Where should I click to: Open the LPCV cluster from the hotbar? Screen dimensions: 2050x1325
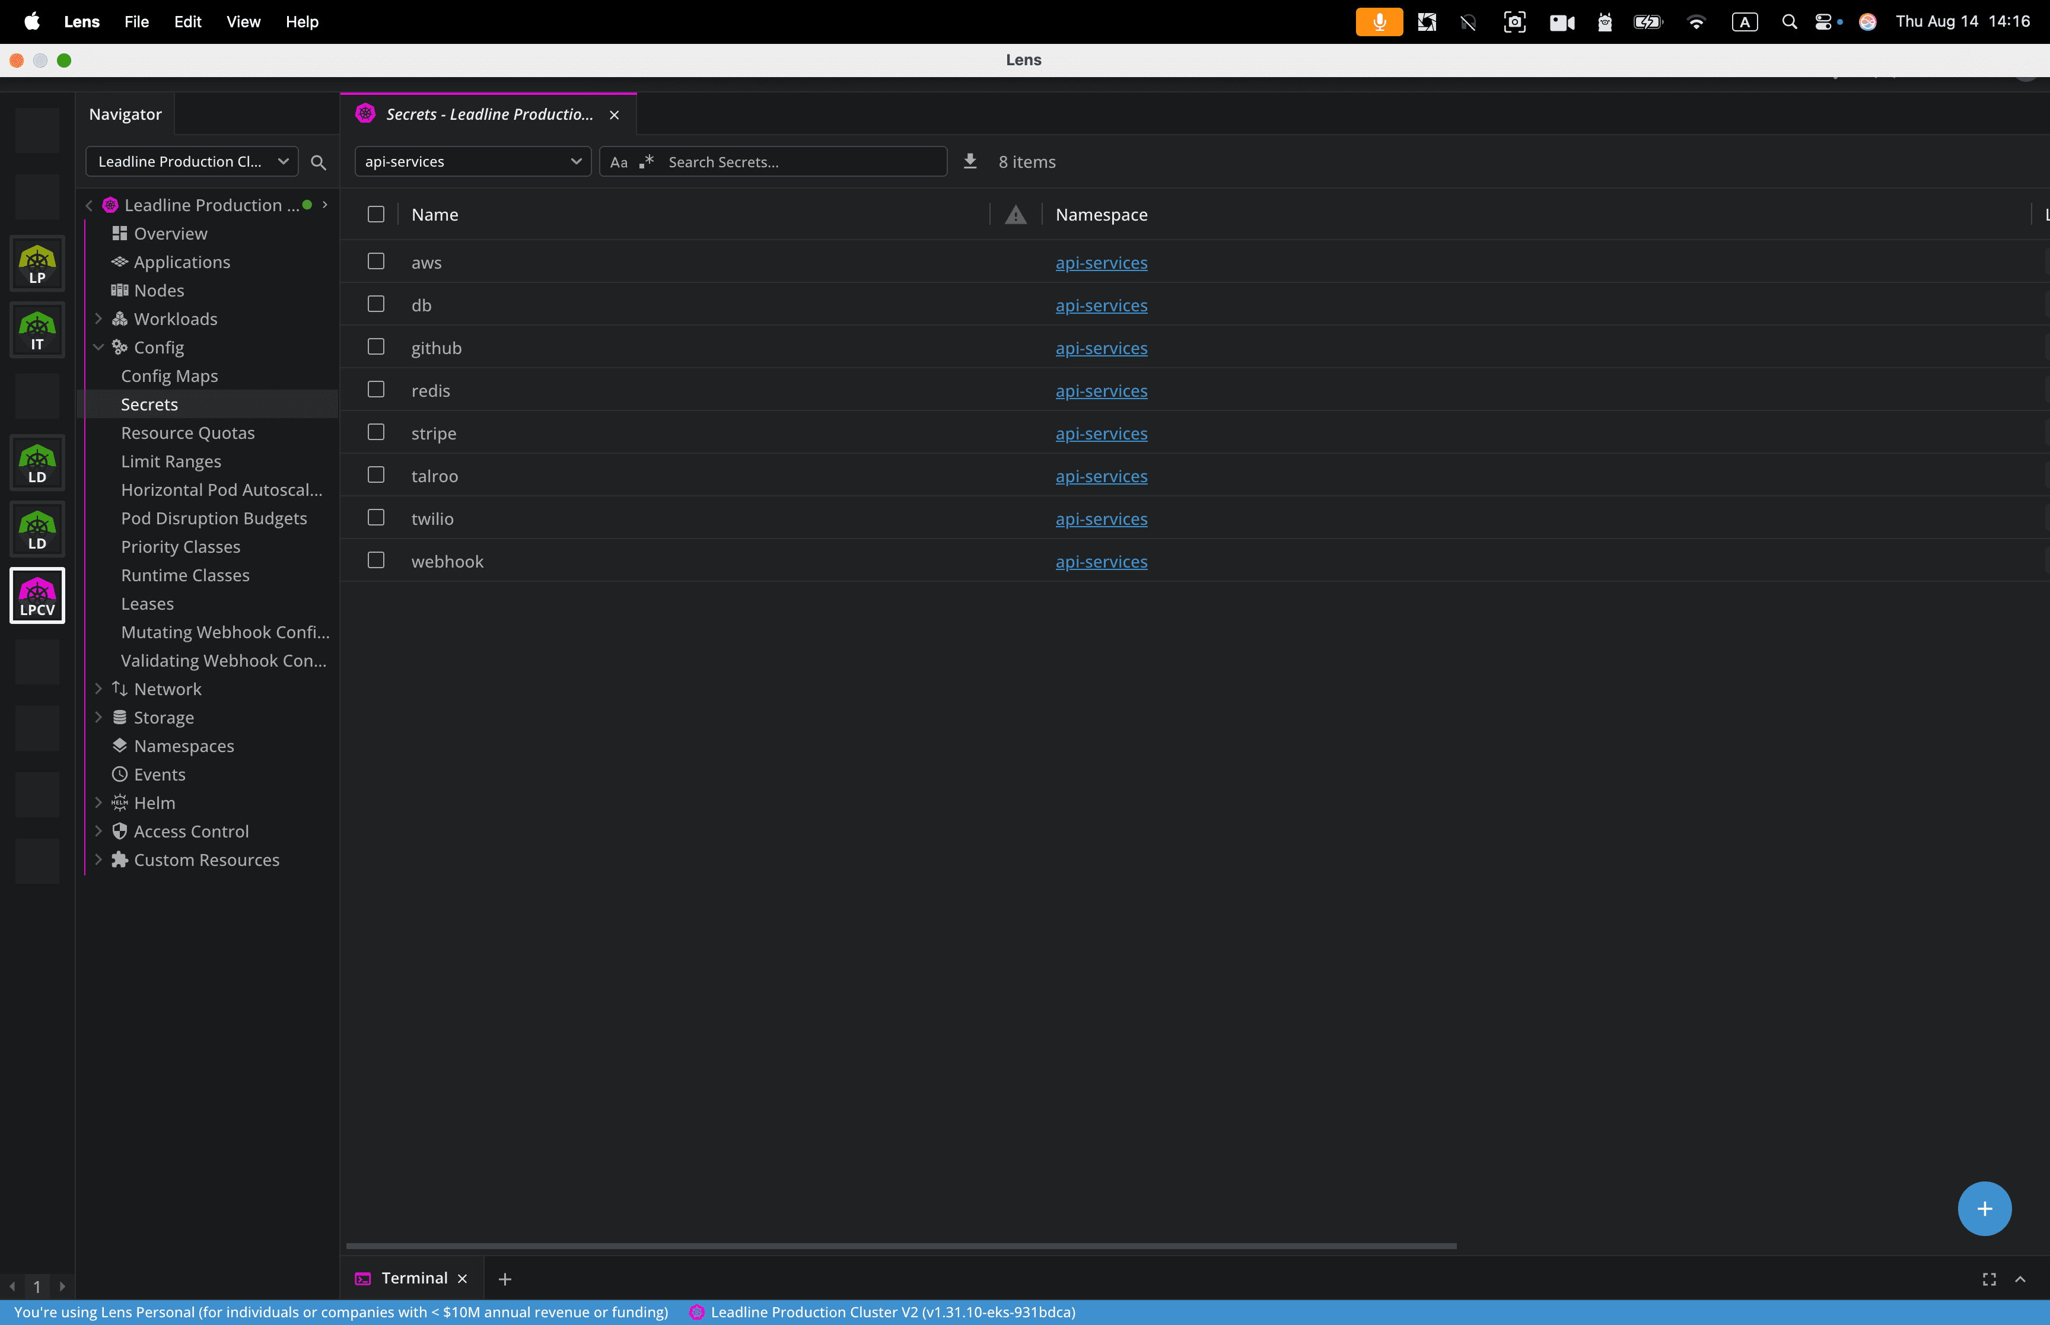(37, 594)
